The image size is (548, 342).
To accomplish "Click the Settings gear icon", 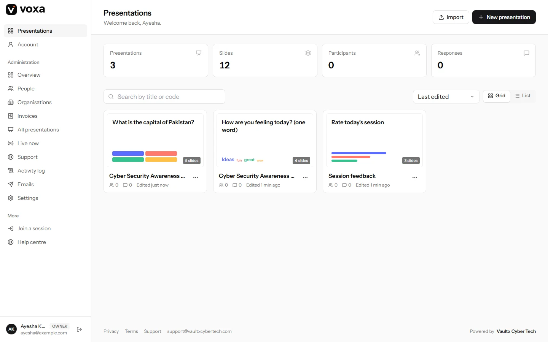I will (11, 198).
